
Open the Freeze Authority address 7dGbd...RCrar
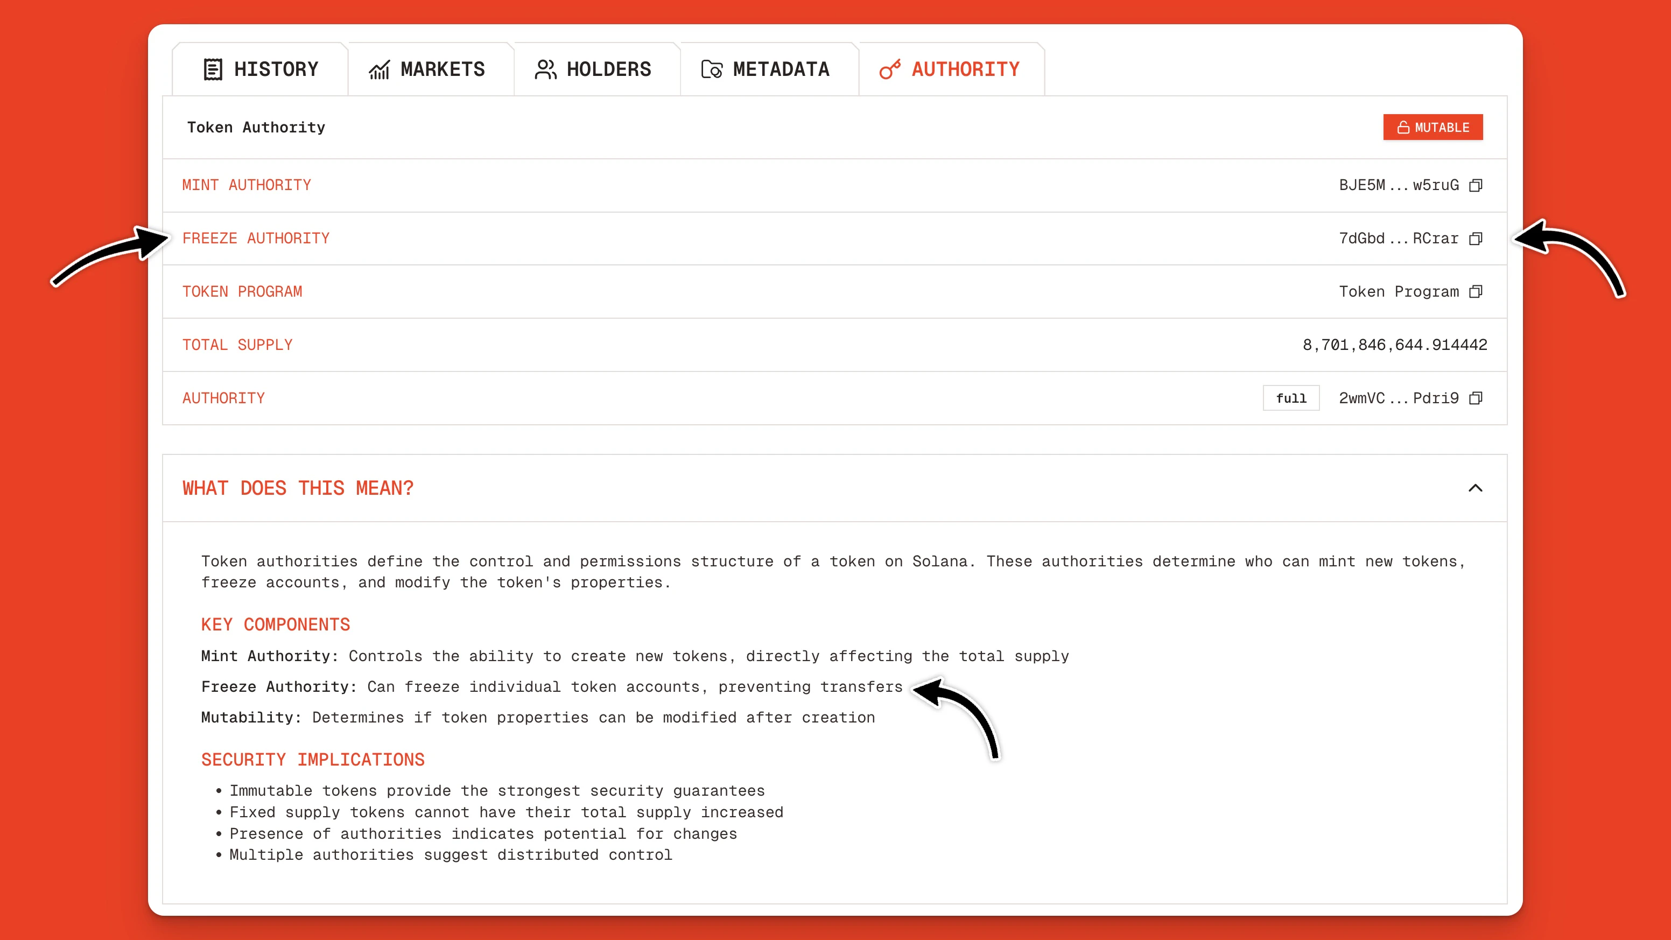(1398, 238)
